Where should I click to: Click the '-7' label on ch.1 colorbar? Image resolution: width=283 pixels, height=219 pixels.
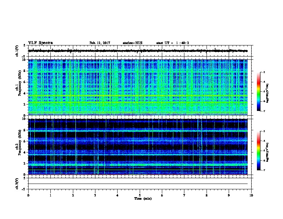point(263,111)
